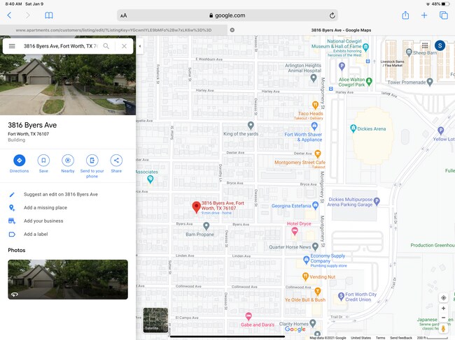Switch to the apartments.com tab

pyautogui.click(x=113, y=30)
